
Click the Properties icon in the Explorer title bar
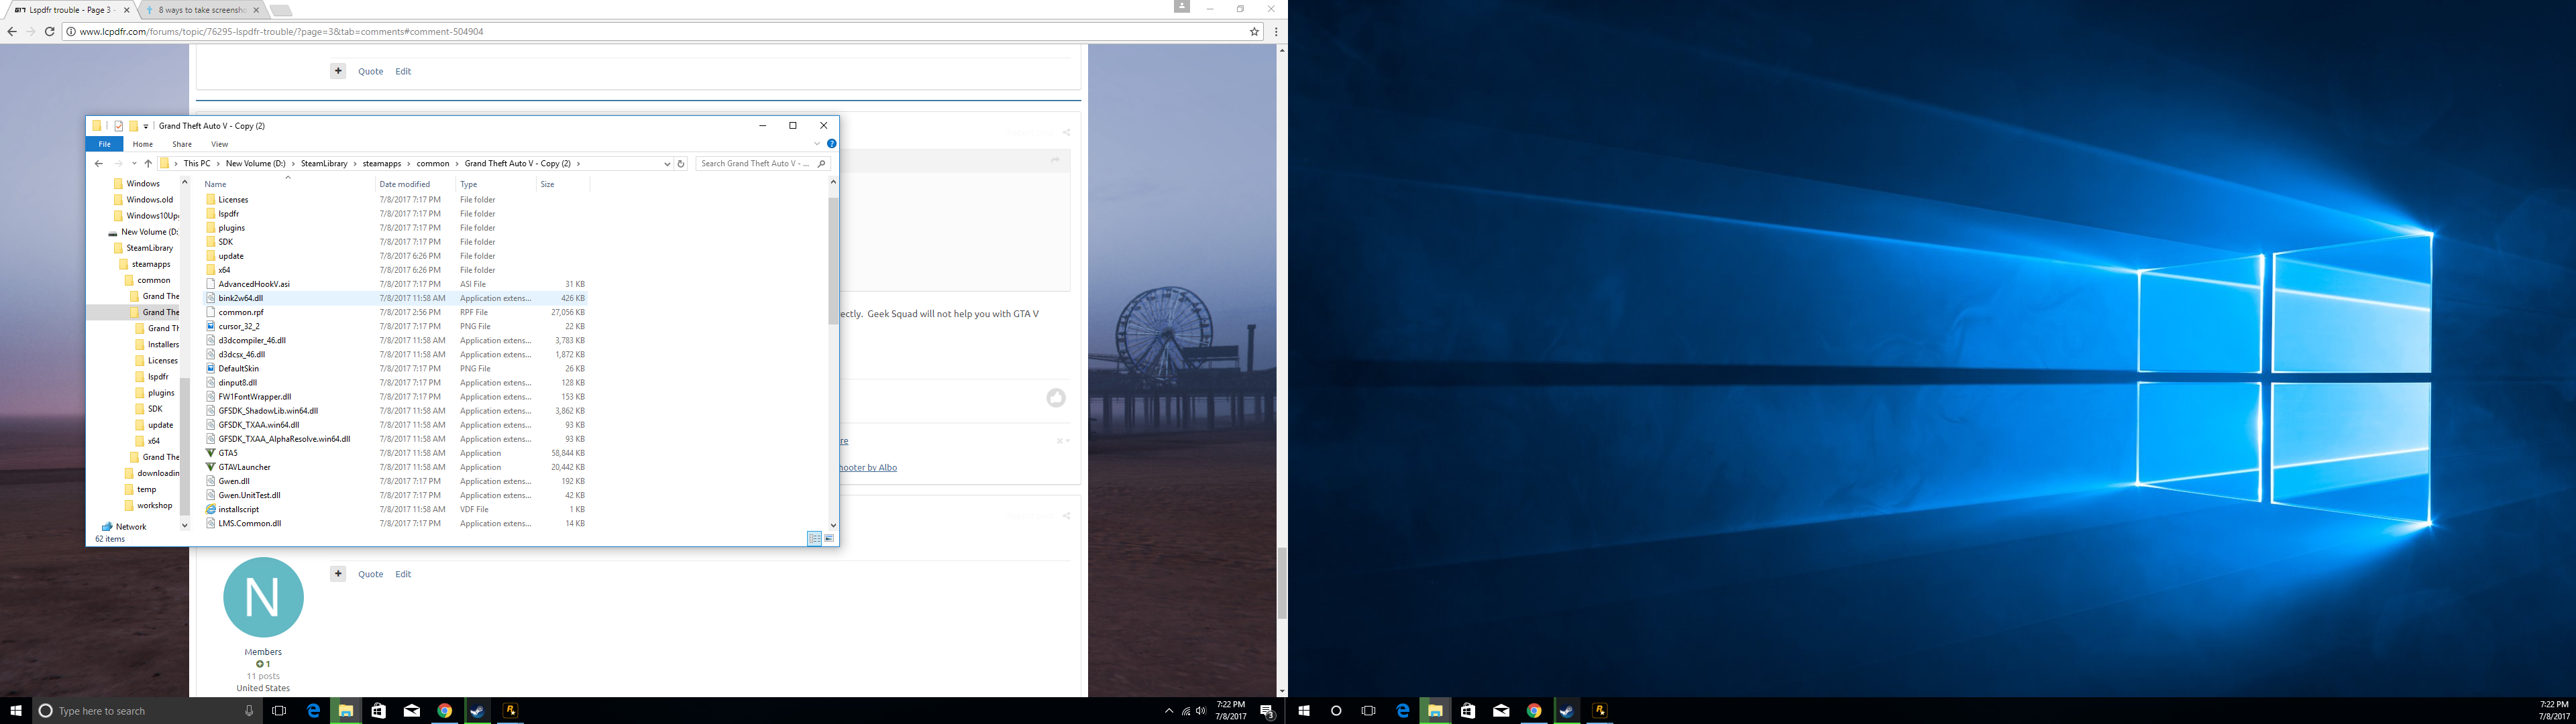tap(119, 126)
